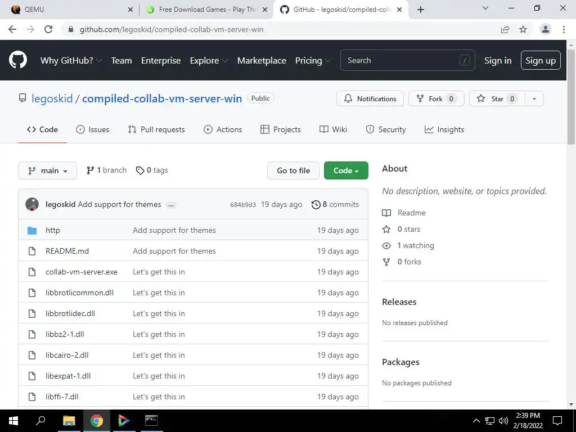Image resolution: width=576 pixels, height=432 pixels.
Task: Star the repository with Star button
Action: [497, 98]
